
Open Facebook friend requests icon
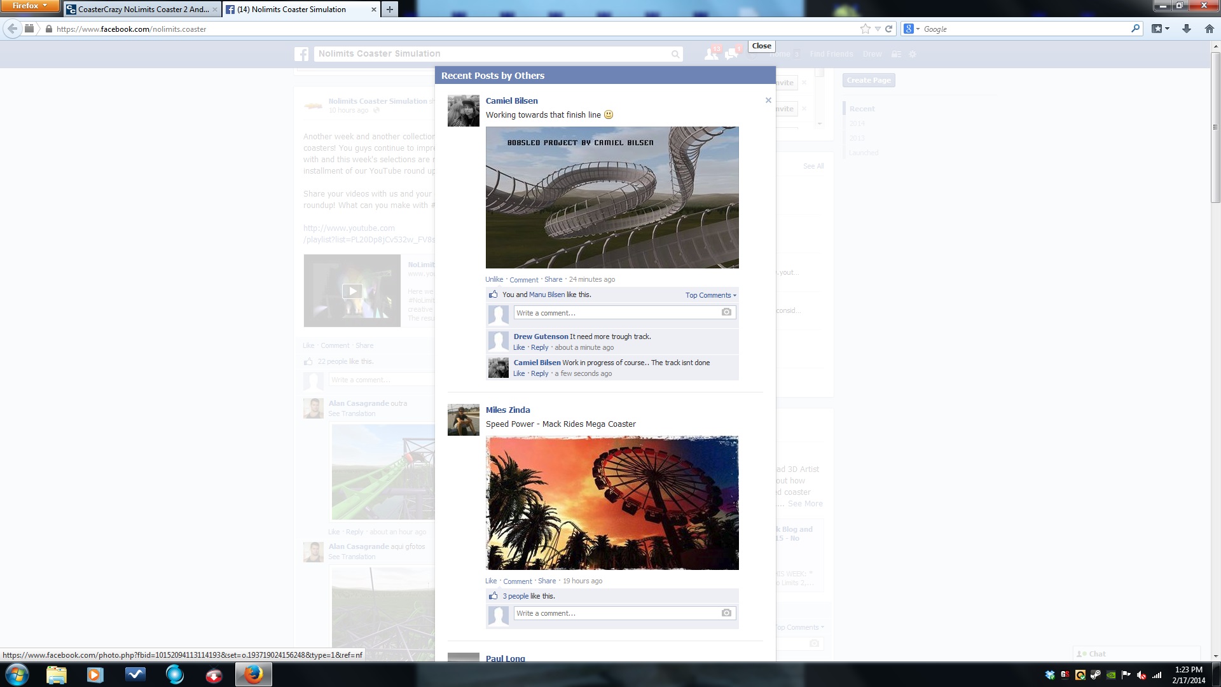coord(711,54)
